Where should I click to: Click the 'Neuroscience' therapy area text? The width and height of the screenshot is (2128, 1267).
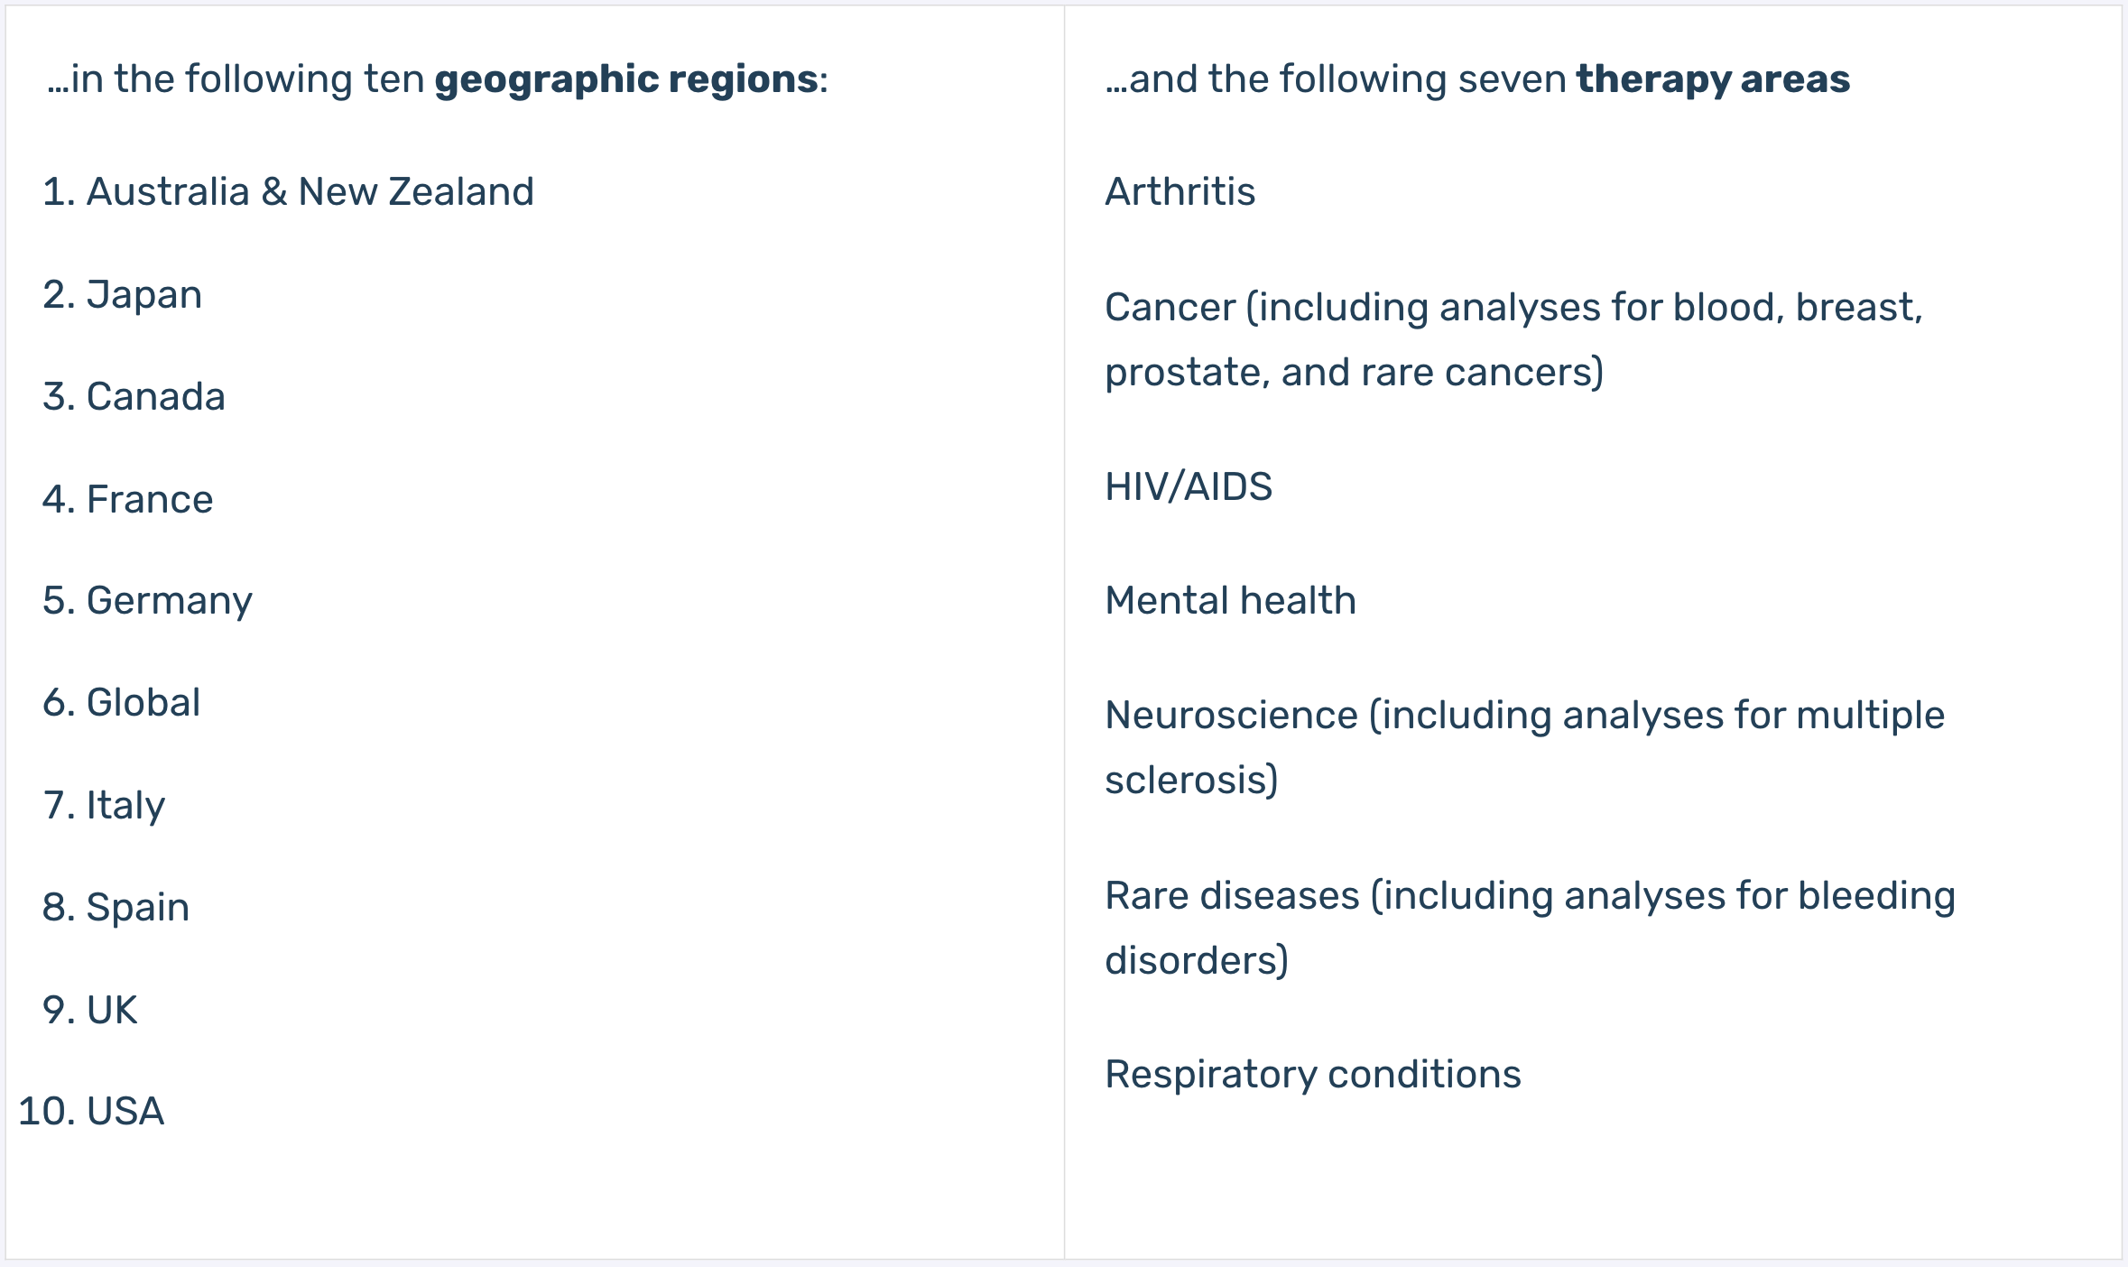point(1232,715)
